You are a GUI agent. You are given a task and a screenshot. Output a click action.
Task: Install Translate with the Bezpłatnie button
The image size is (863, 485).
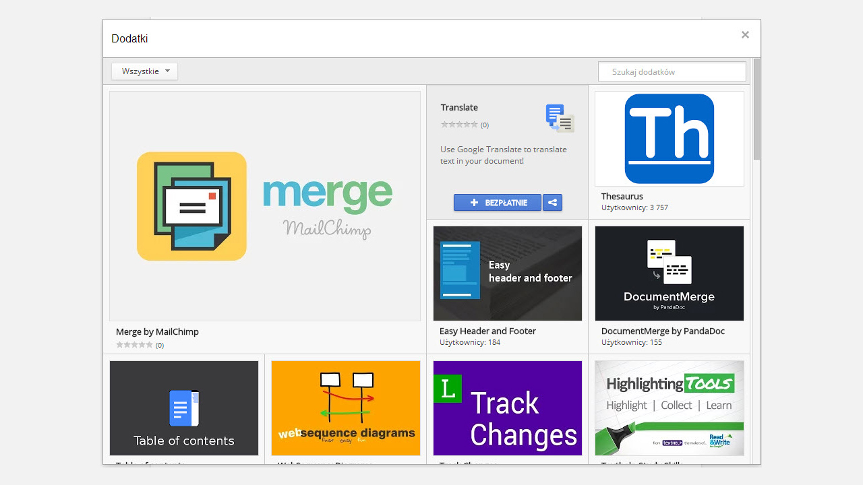coord(498,203)
